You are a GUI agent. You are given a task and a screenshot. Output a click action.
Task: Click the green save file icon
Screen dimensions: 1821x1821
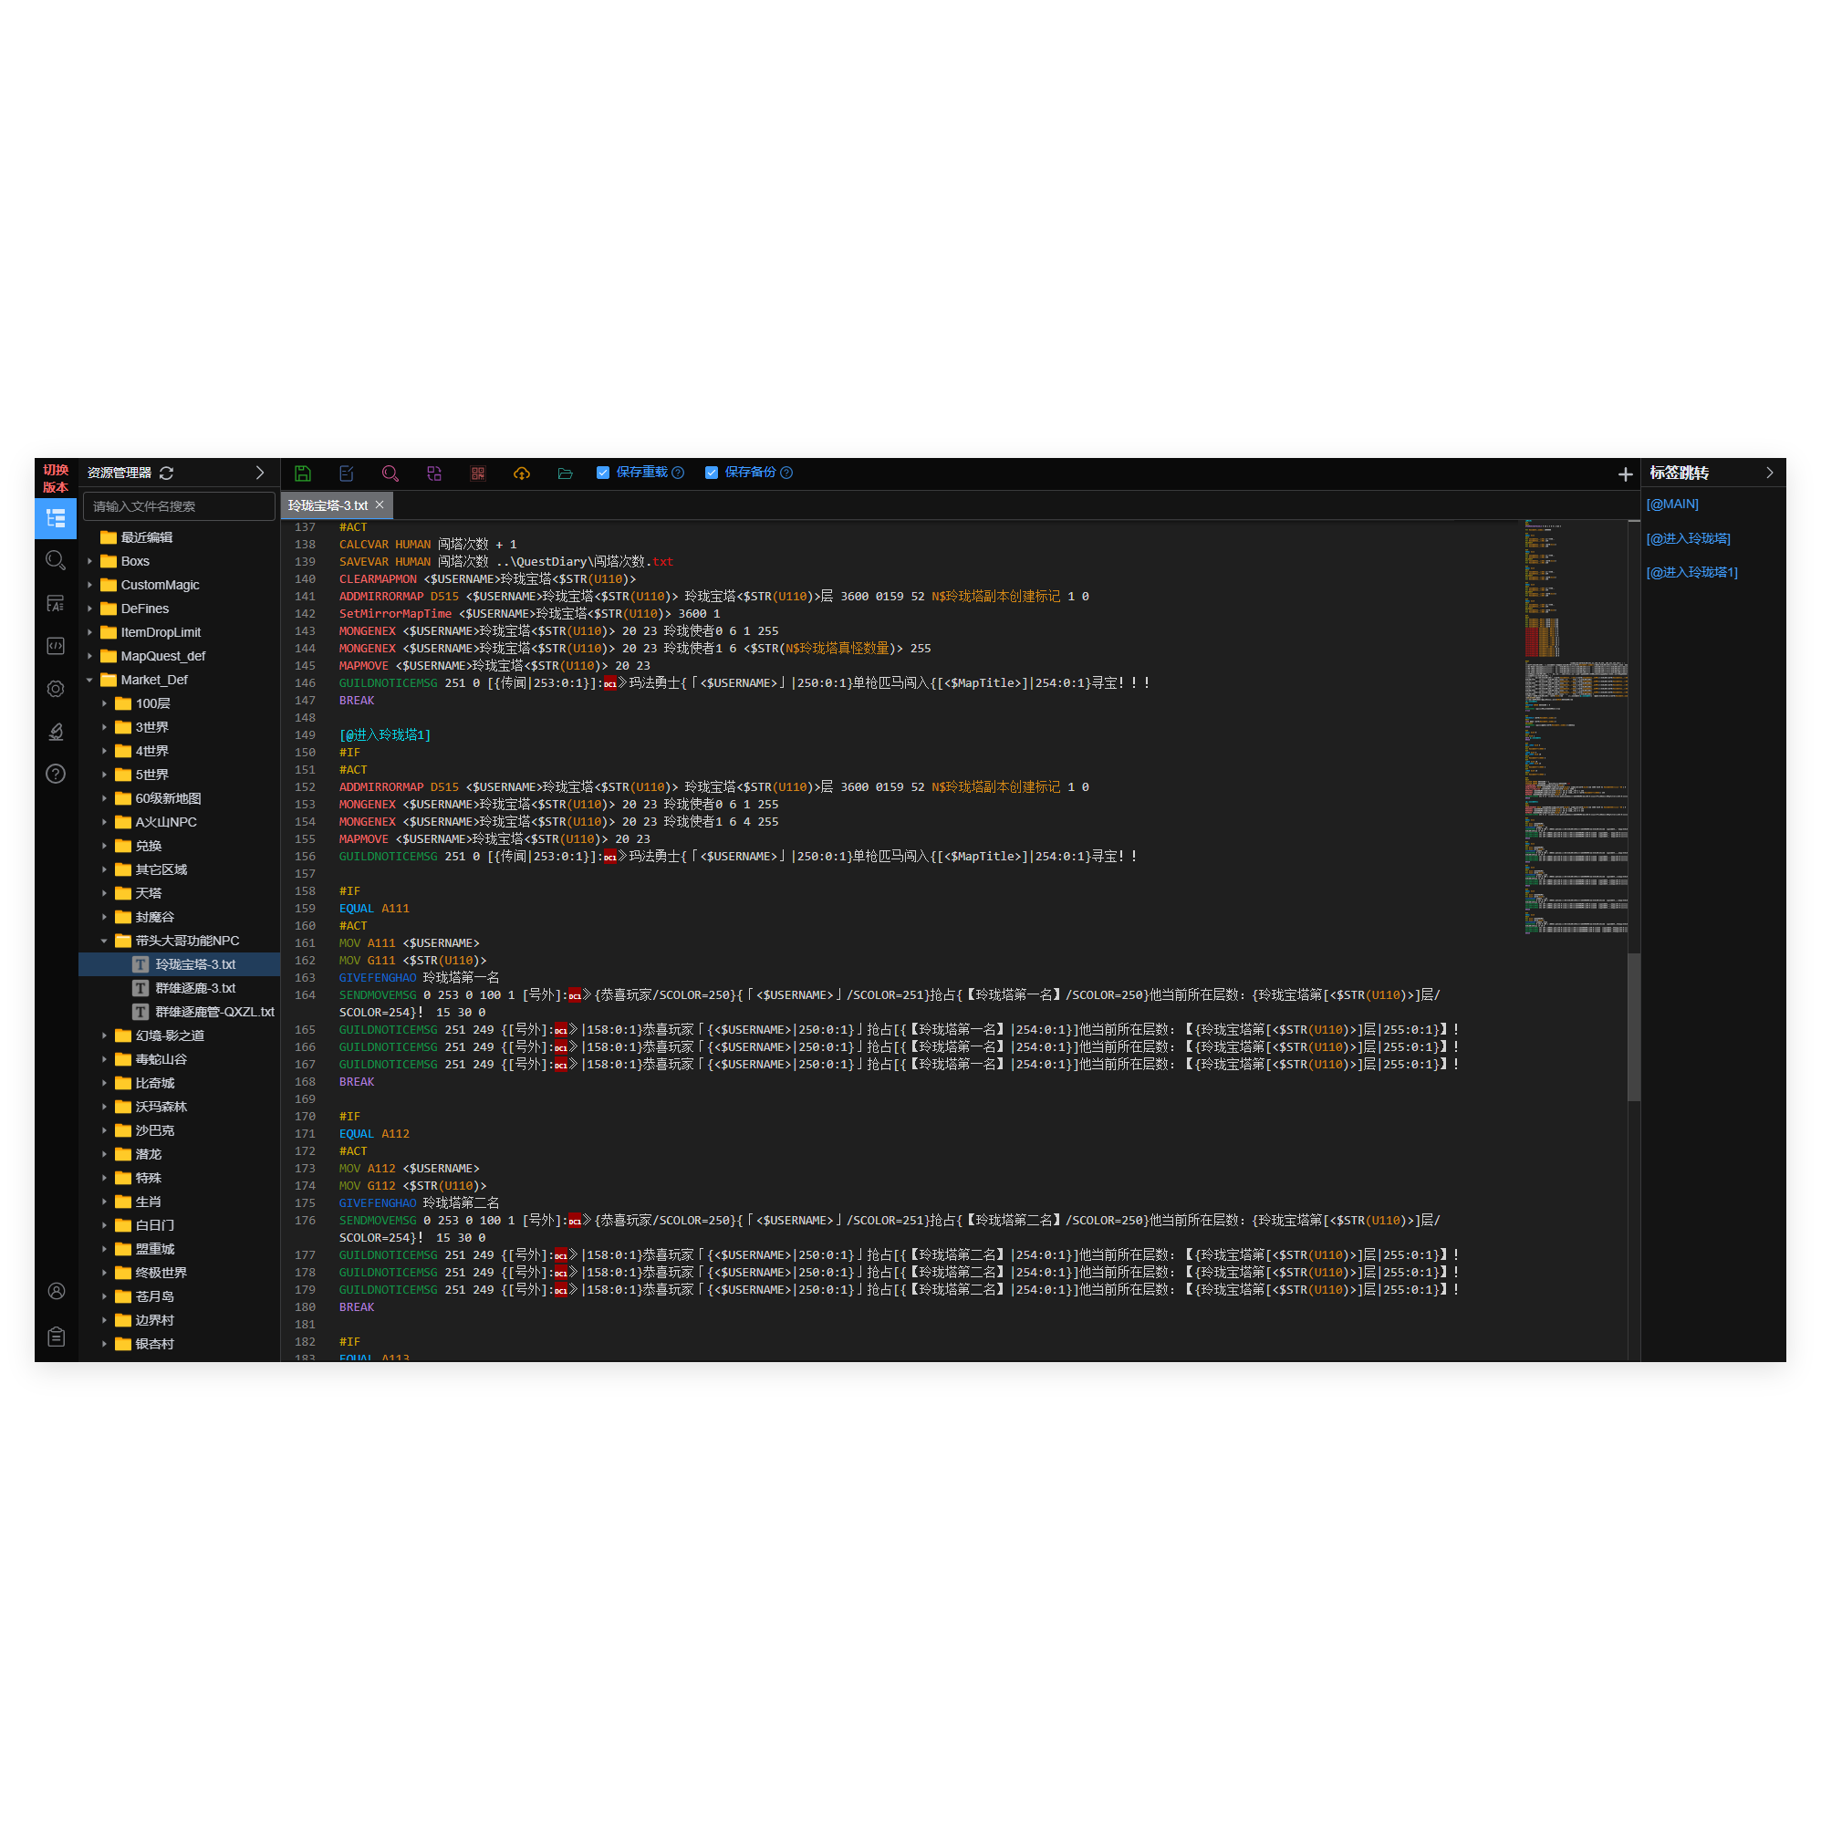point(303,473)
